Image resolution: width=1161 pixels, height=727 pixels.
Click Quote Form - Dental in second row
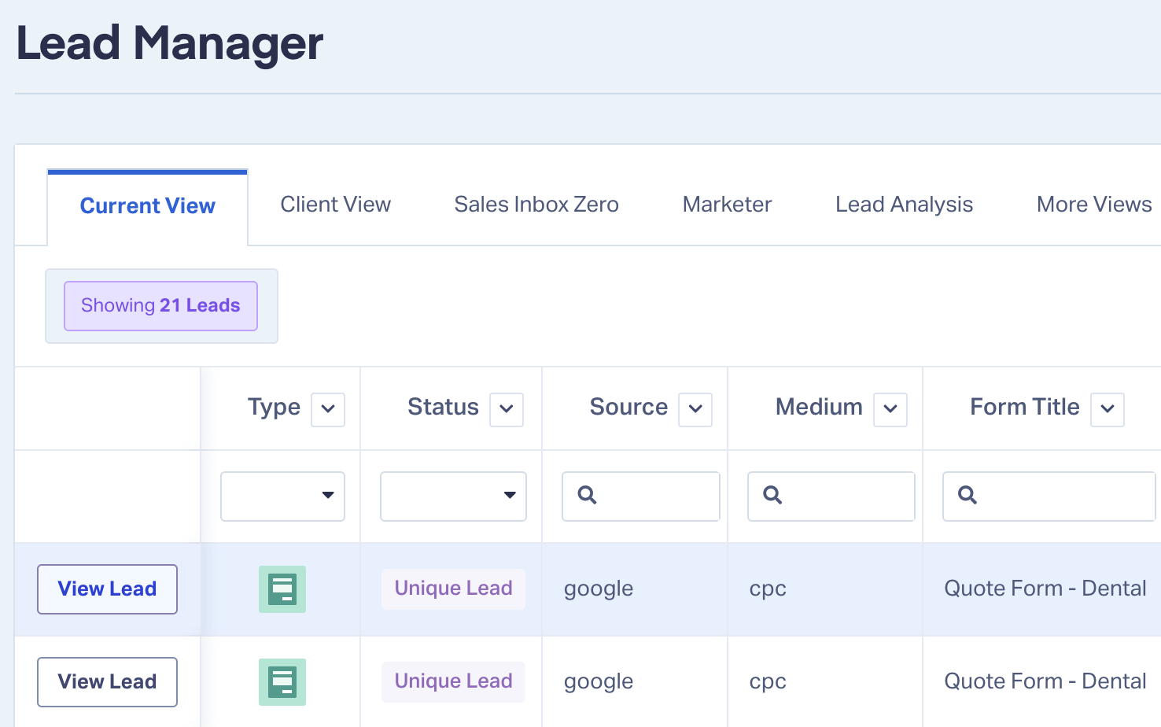[x=1045, y=681]
